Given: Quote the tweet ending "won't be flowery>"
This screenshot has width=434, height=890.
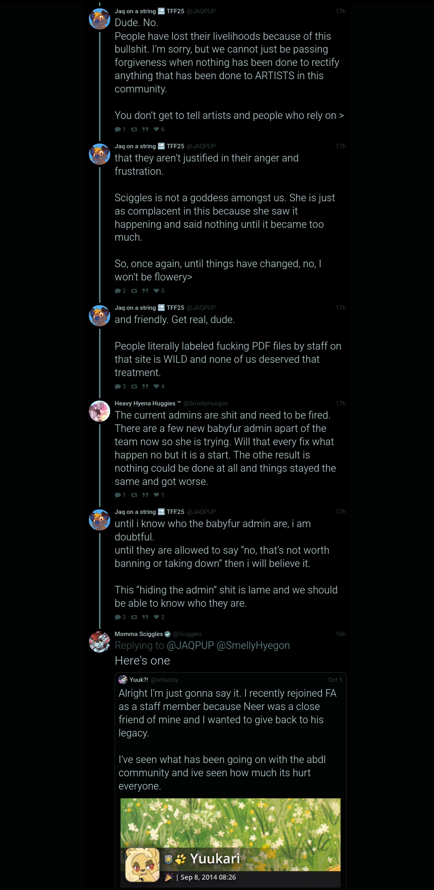Looking at the screenshot, I should [x=145, y=291].
